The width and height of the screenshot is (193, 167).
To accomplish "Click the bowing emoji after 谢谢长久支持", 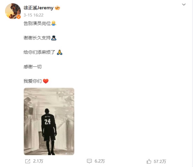I will click(x=54, y=38).
